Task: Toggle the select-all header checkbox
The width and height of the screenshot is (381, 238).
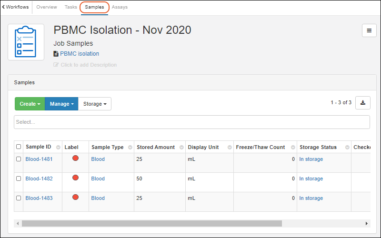Action: coord(19,147)
